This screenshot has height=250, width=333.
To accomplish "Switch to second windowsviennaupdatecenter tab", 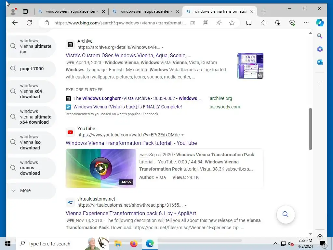I will (146, 11).
